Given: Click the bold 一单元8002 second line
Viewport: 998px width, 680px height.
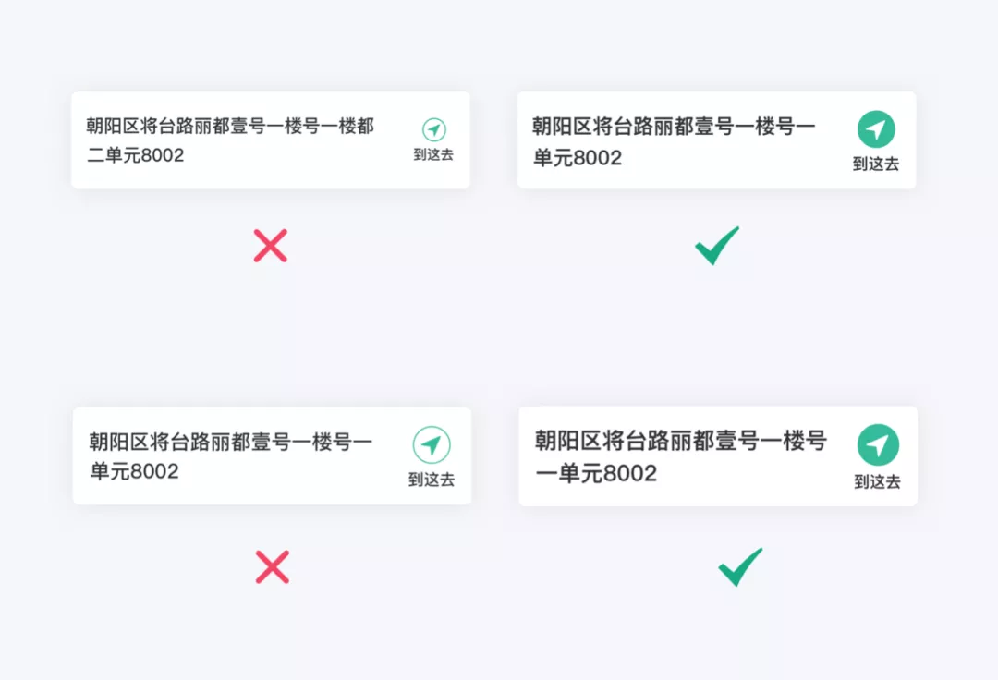Looking at the screenshot, I should (x=596, y=473).
